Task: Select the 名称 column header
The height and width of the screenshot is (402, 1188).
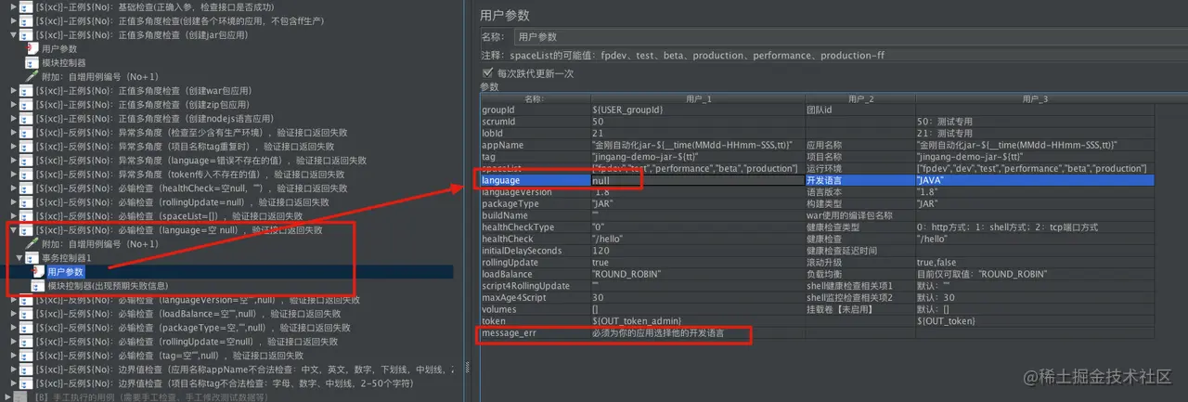Action: point(535,98)
